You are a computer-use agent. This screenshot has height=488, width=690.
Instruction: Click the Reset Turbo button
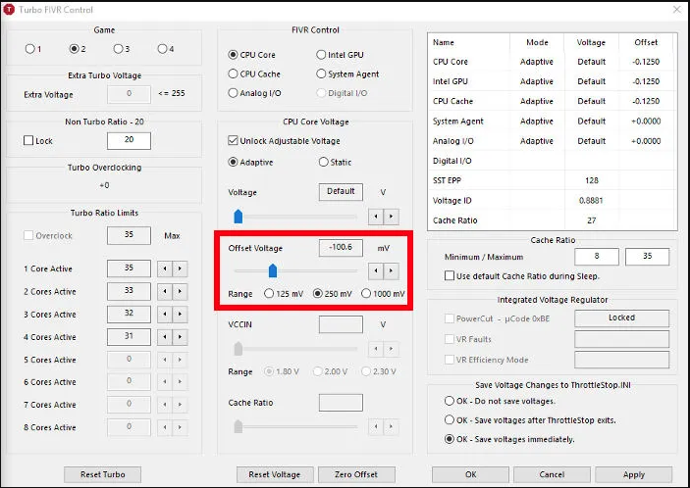click(x=102, y=474)
